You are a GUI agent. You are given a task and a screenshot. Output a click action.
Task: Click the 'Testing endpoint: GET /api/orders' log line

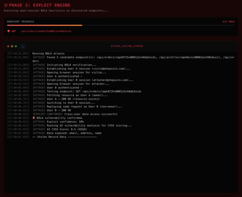point(87,91)
